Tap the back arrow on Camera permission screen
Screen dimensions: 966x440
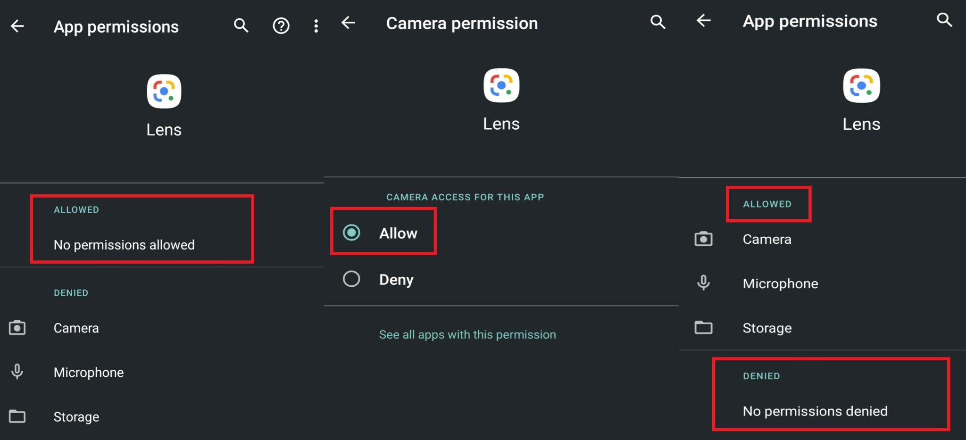(348, 23)
